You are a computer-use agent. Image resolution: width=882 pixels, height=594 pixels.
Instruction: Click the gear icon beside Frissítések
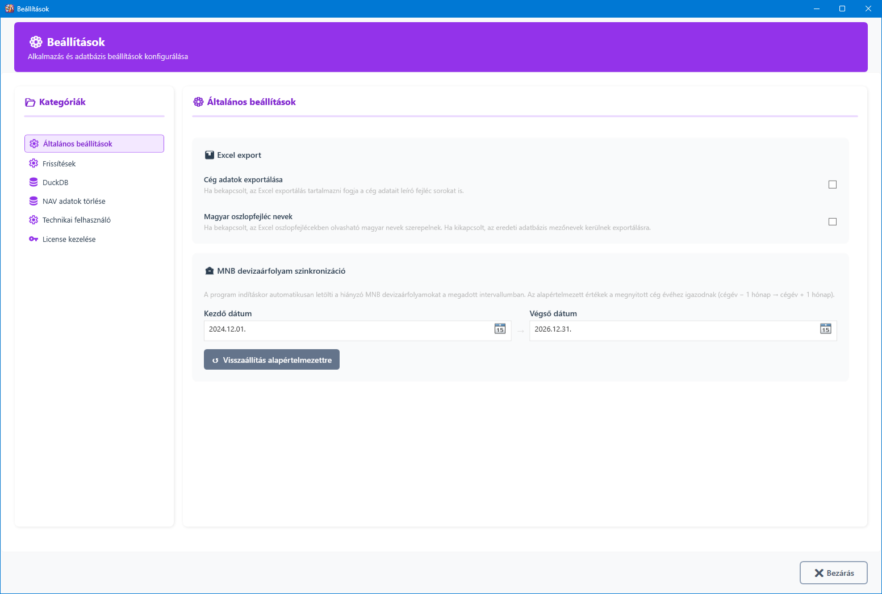pyautogui.click(x=34, y=164)
